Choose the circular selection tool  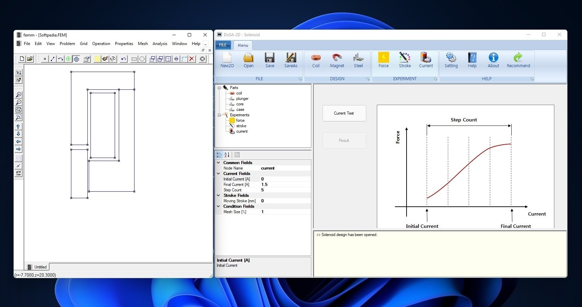coord(142,59)
